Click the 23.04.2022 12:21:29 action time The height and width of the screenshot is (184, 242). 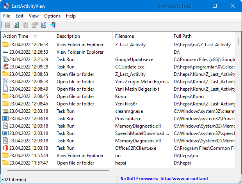[x=29, y=60]
